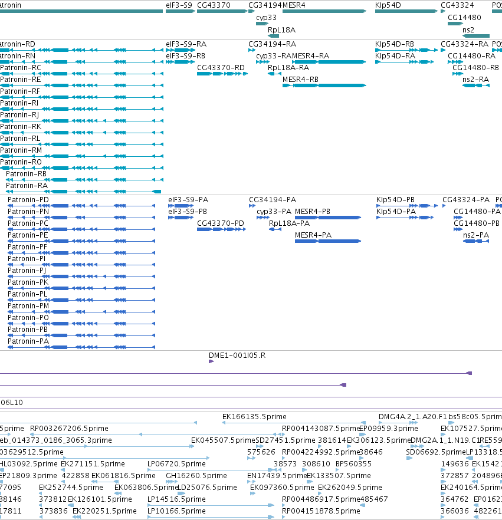Select the CG14480 gene label
Viewport: 502px width, 520px height.
point(464,18)
